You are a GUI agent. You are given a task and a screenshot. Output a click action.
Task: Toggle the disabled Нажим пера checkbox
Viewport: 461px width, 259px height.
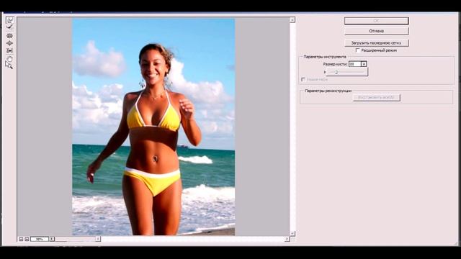pos(303,80)
